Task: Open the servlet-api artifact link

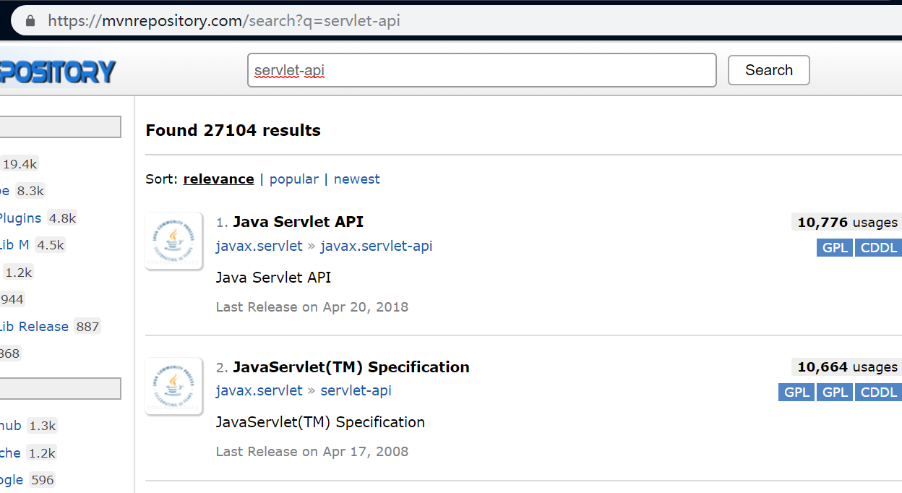Action: (x=356, y=390)
